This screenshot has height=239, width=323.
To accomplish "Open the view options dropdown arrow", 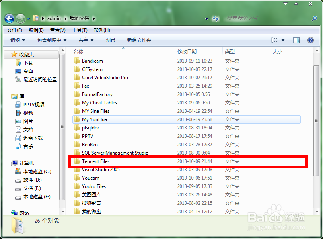I will click(x=283, y=40).
